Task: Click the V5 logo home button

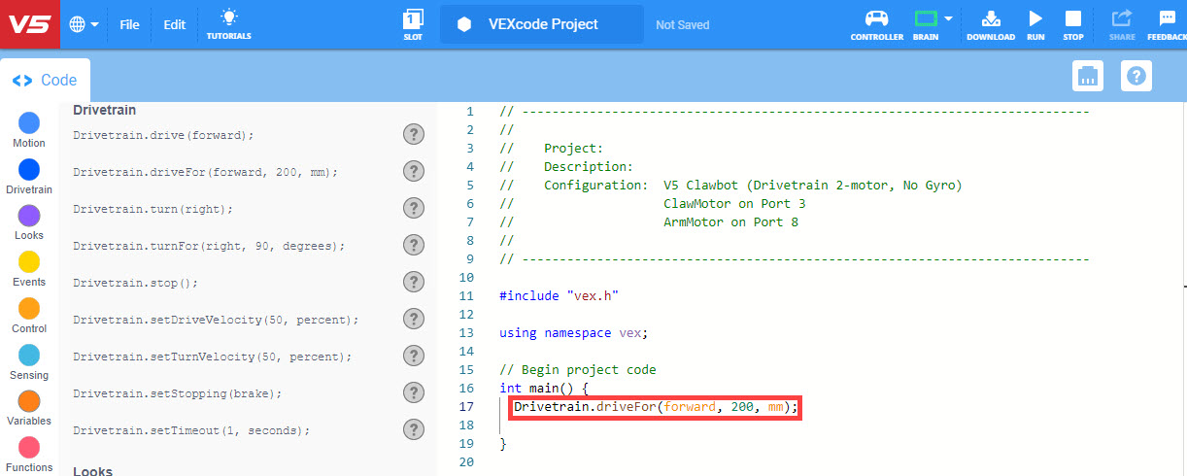Action: click(x=30, y=24)
